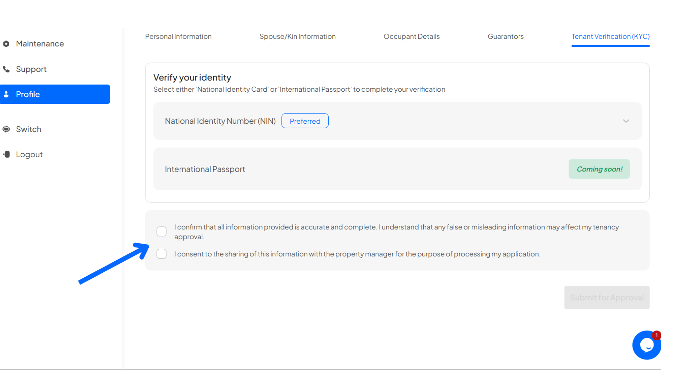Click the Switch account icon
Viewport: 683px width, 384px height.
click(6, 129)
